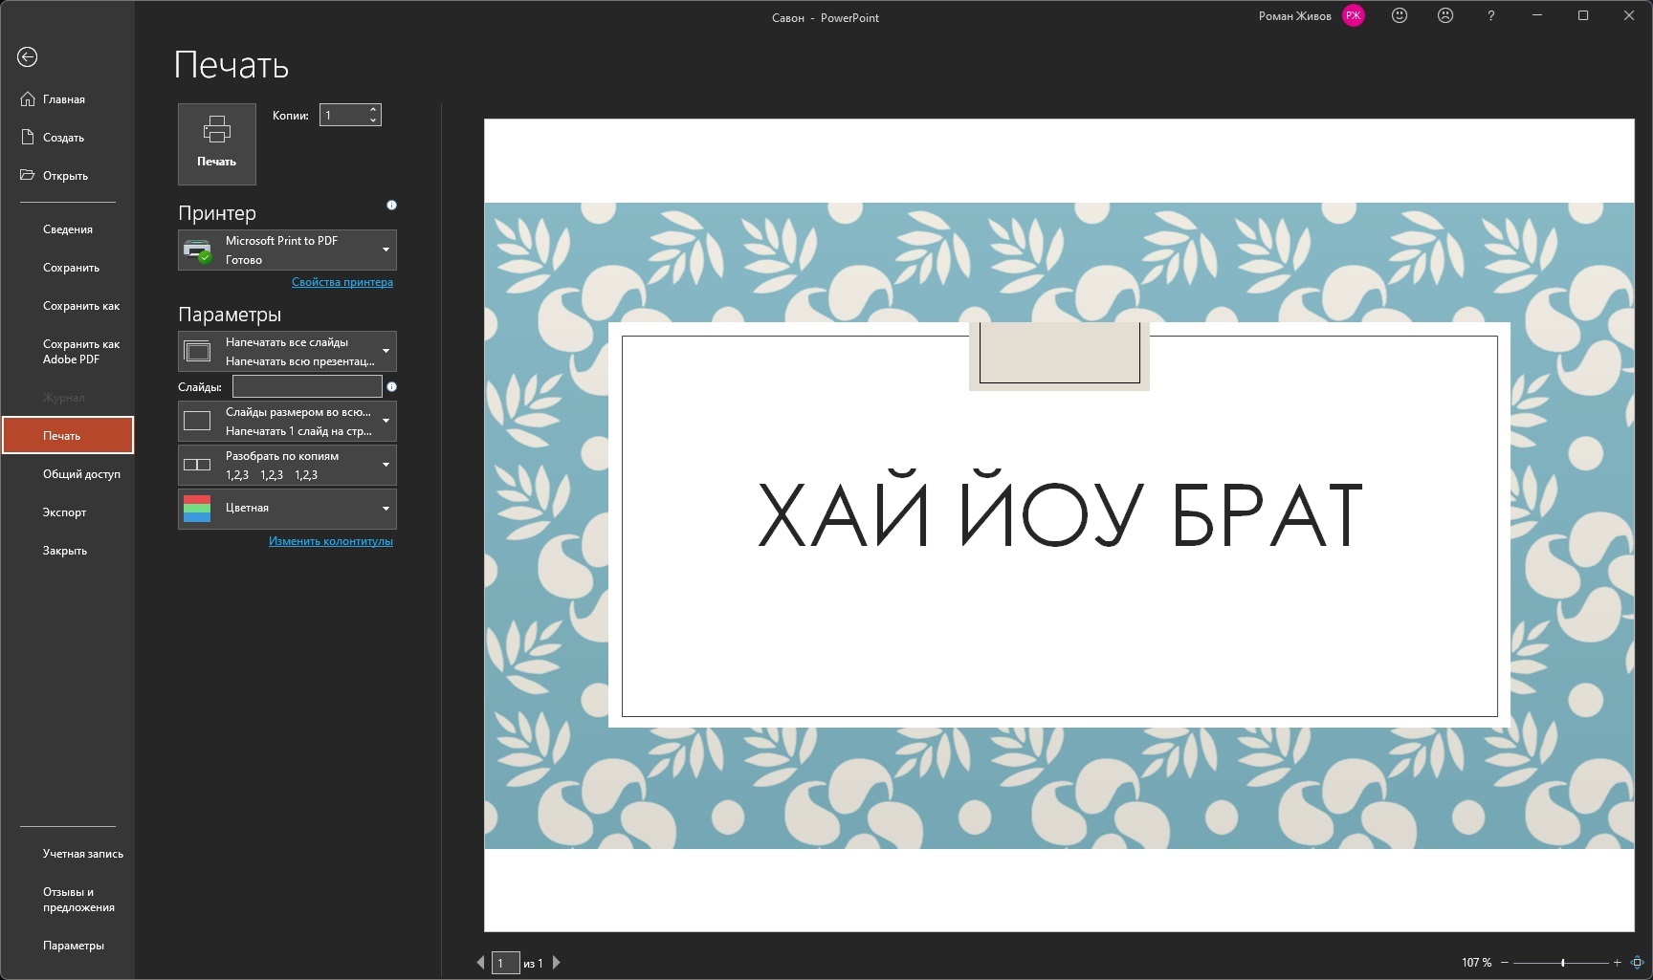Screen dimensions: 1653x980
Task: Open the Свойства принтера link
Action: (342, 282)
